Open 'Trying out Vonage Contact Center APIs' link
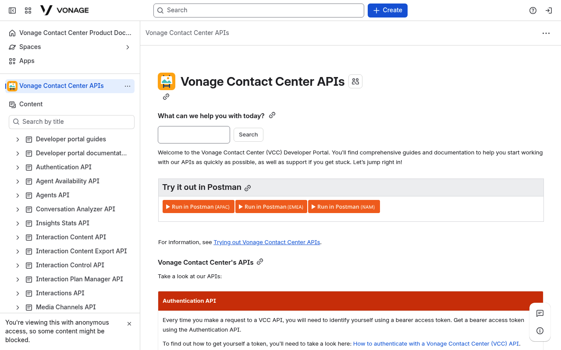Viewport: 561px width, 350px height. pos(267,242)
